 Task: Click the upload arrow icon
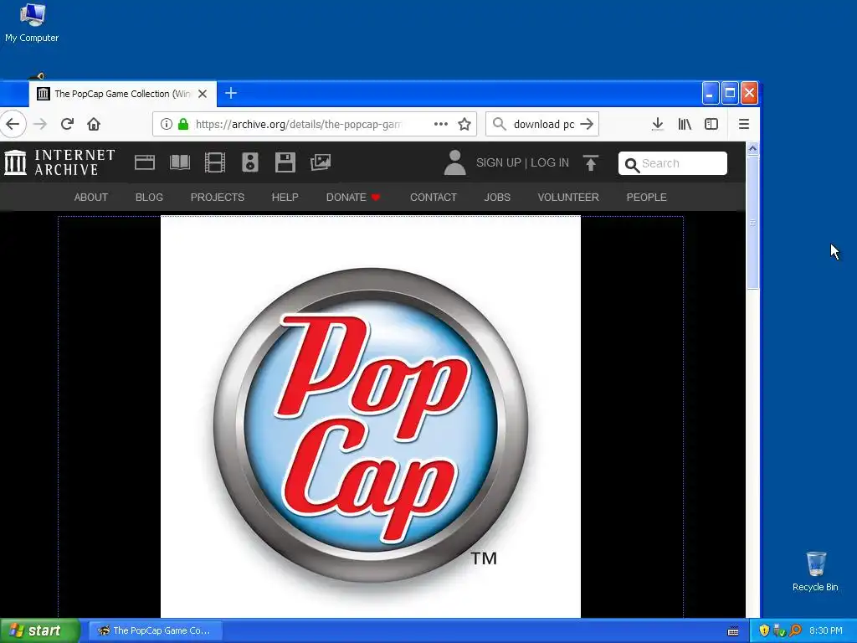[591, 163]
